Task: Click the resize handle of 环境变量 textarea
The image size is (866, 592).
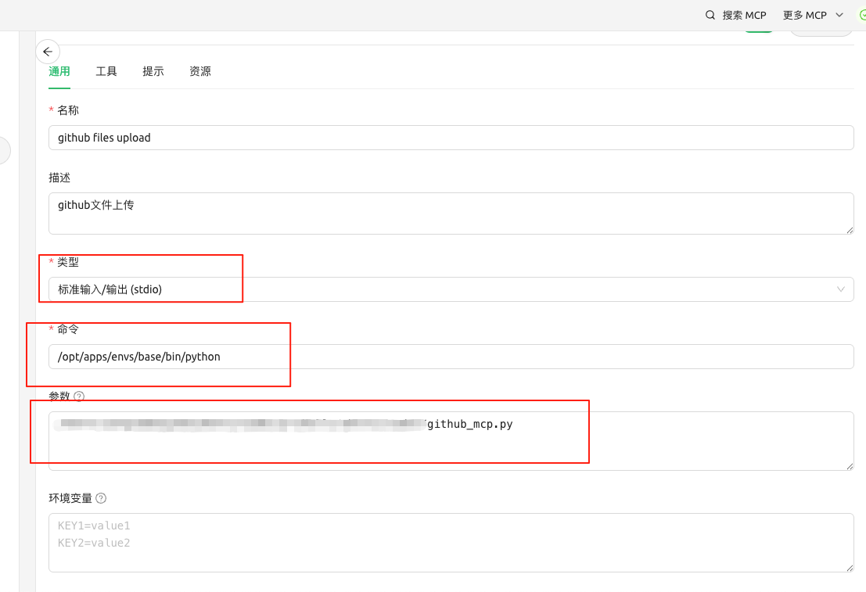Action: [x=850, y=569]
